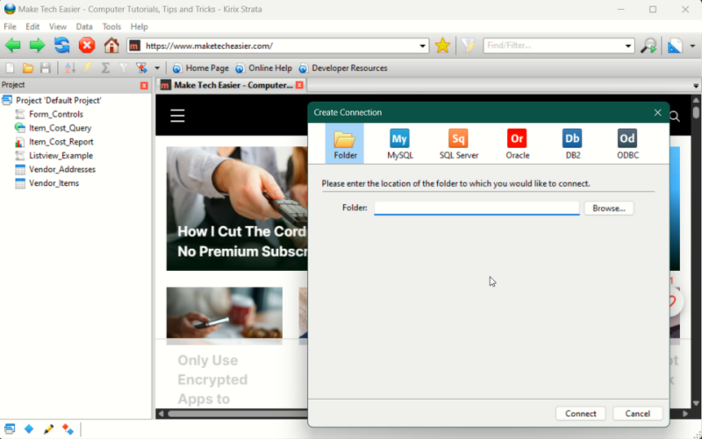
Task: Select Listview_Example in project tree
Action: (x=61, y=156)
